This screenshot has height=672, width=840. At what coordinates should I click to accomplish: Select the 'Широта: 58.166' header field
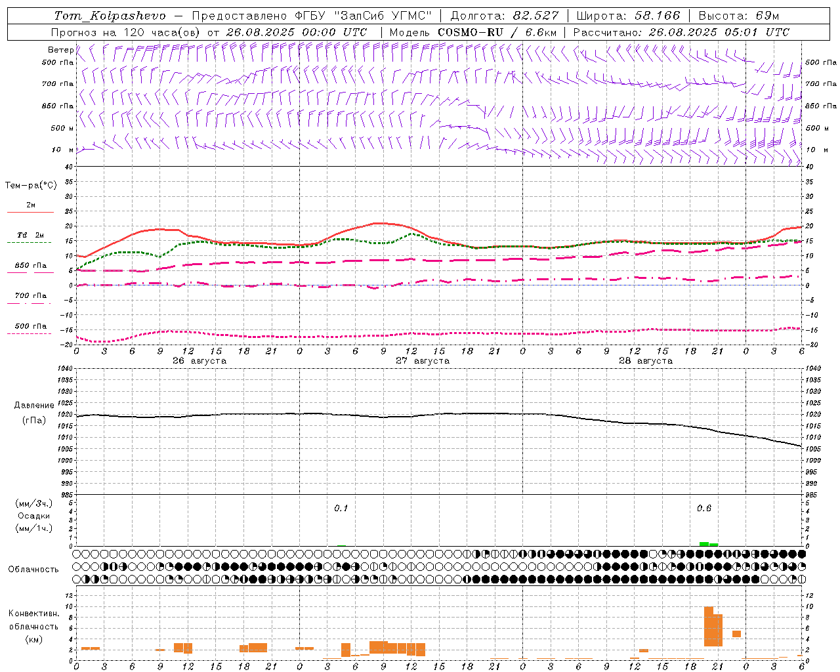[x=629, y=16]
